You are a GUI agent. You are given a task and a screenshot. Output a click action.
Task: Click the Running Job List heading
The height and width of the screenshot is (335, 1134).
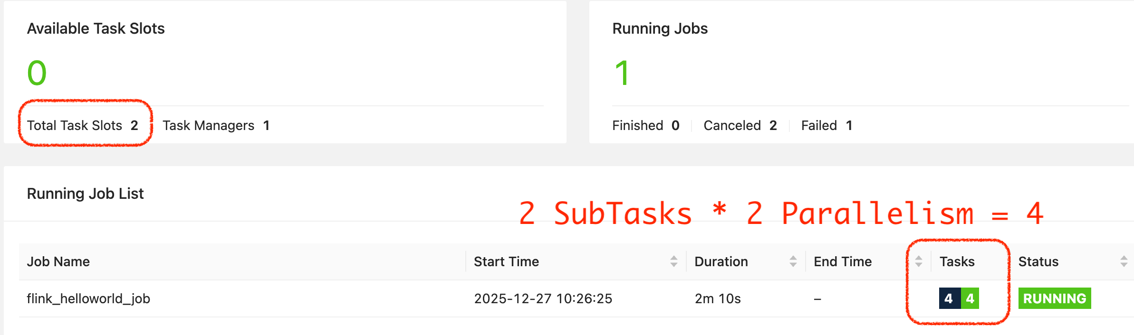pos(85,194)
